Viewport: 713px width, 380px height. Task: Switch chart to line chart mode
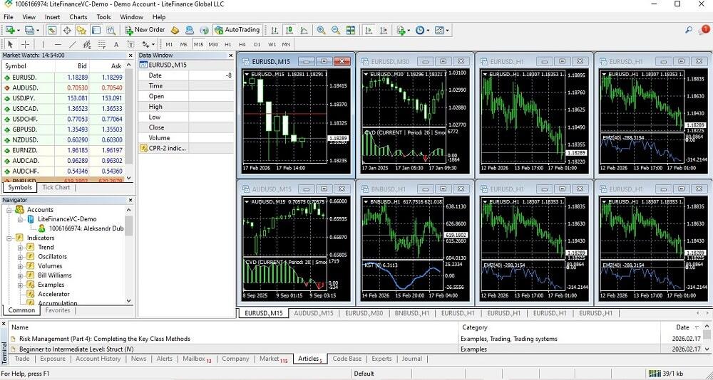[x=304, y=30]
